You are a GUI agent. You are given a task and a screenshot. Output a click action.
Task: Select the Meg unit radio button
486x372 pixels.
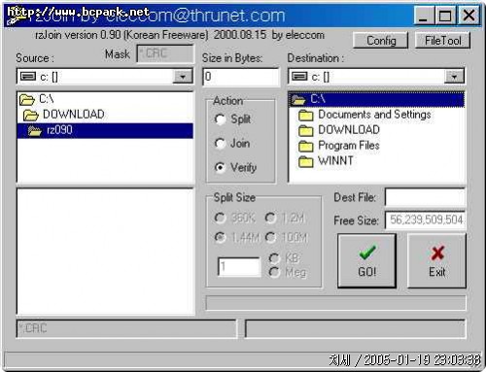(274, 272)
